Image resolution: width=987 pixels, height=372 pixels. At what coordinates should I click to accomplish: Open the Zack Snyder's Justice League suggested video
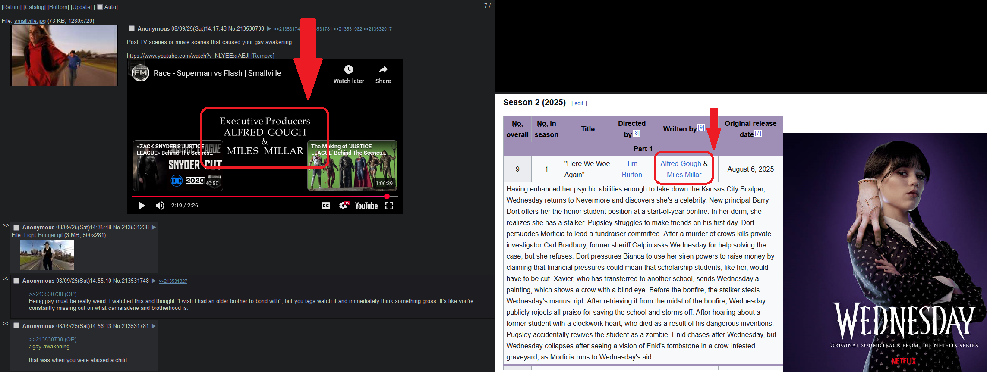(178, 166)
